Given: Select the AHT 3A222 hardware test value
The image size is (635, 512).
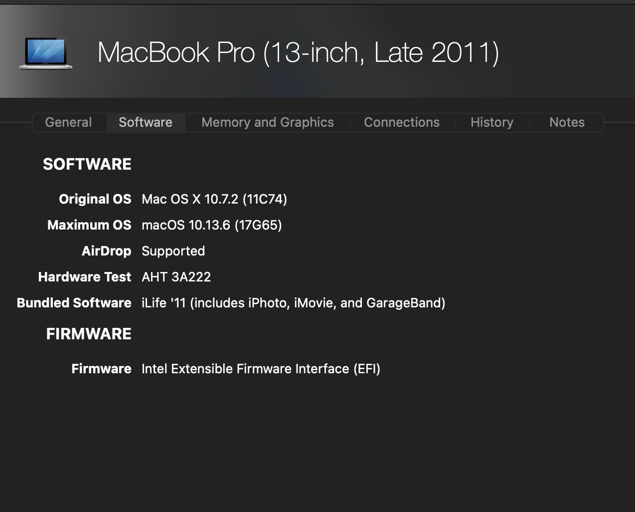Looking at the screenshot, I should (x=176, y=277).
